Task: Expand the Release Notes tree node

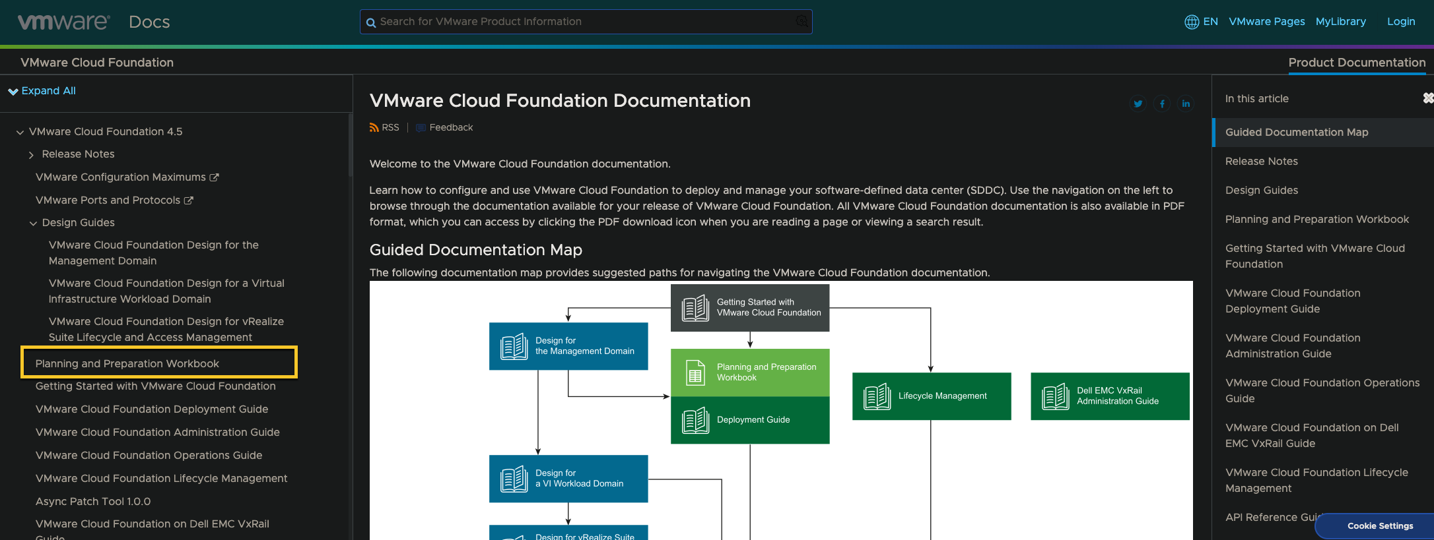Action: tap(31, 155)
